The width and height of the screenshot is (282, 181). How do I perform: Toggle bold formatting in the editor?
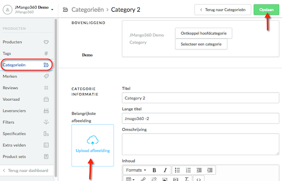(154, 170)
